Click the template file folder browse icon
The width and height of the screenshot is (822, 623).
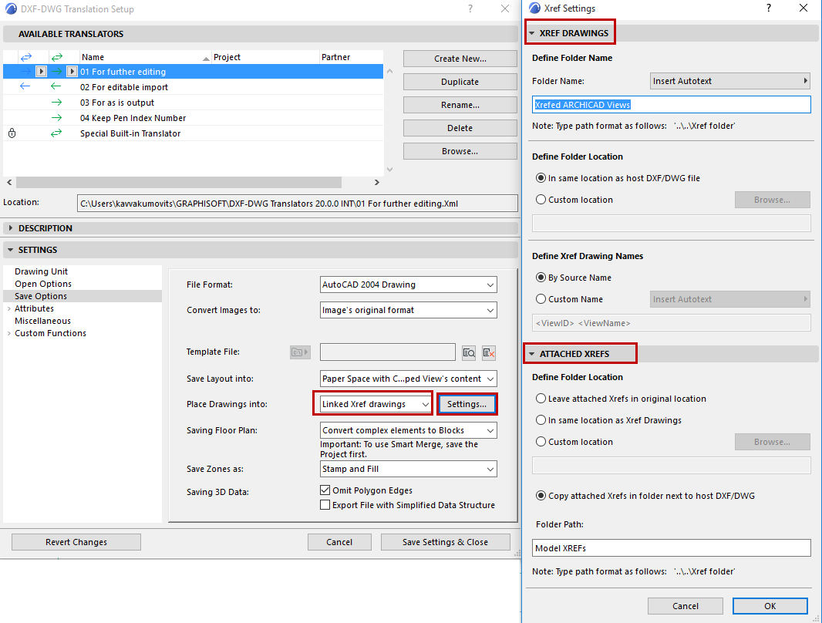[x=300, y=352]
